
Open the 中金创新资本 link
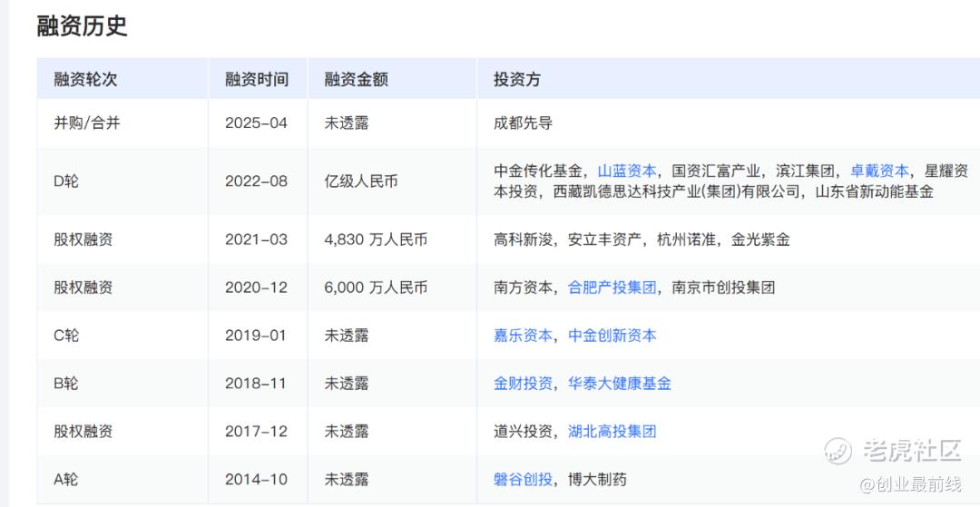pos(612,336)
